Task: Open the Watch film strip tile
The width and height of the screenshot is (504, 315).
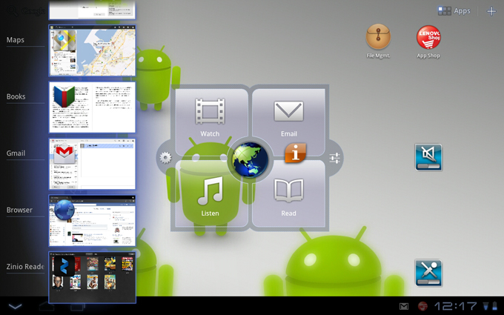Action: pos(210,118)
